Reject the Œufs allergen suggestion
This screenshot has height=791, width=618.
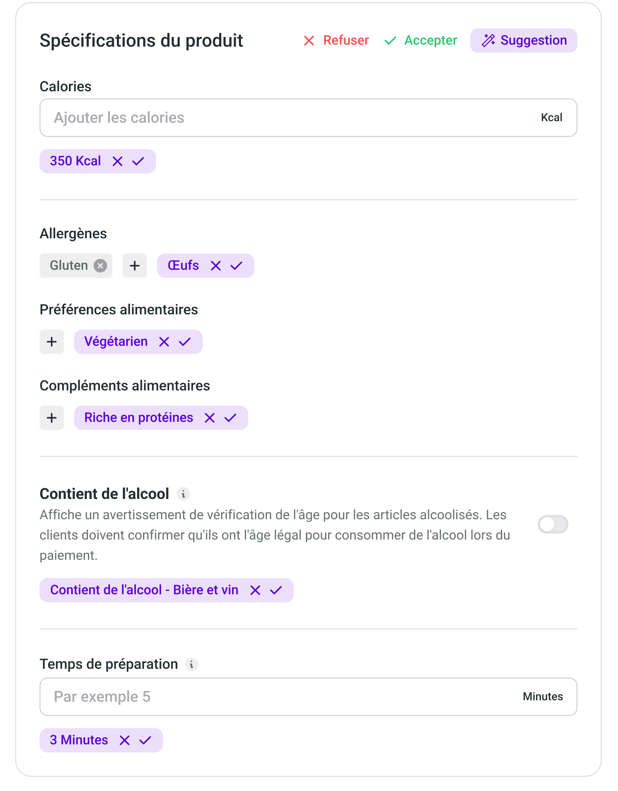[x=216, y=266]
